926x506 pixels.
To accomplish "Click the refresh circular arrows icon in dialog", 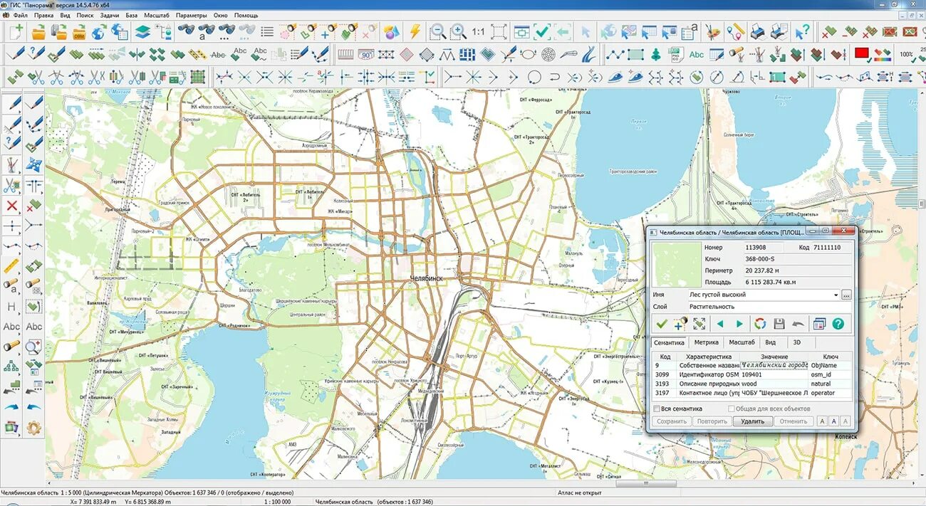I will coord(760,324).
